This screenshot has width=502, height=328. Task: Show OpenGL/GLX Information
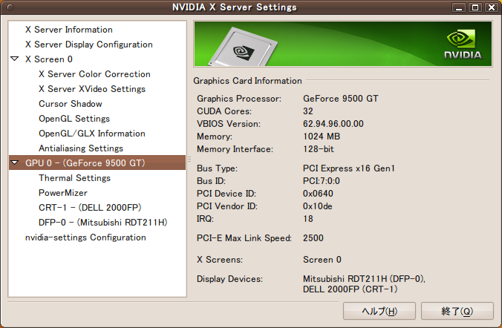(x=91, y=134)
